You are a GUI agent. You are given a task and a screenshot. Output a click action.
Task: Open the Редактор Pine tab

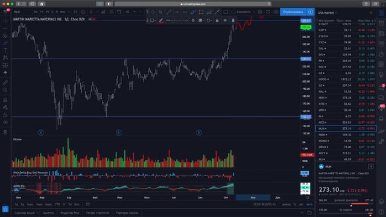pos(70,213)
